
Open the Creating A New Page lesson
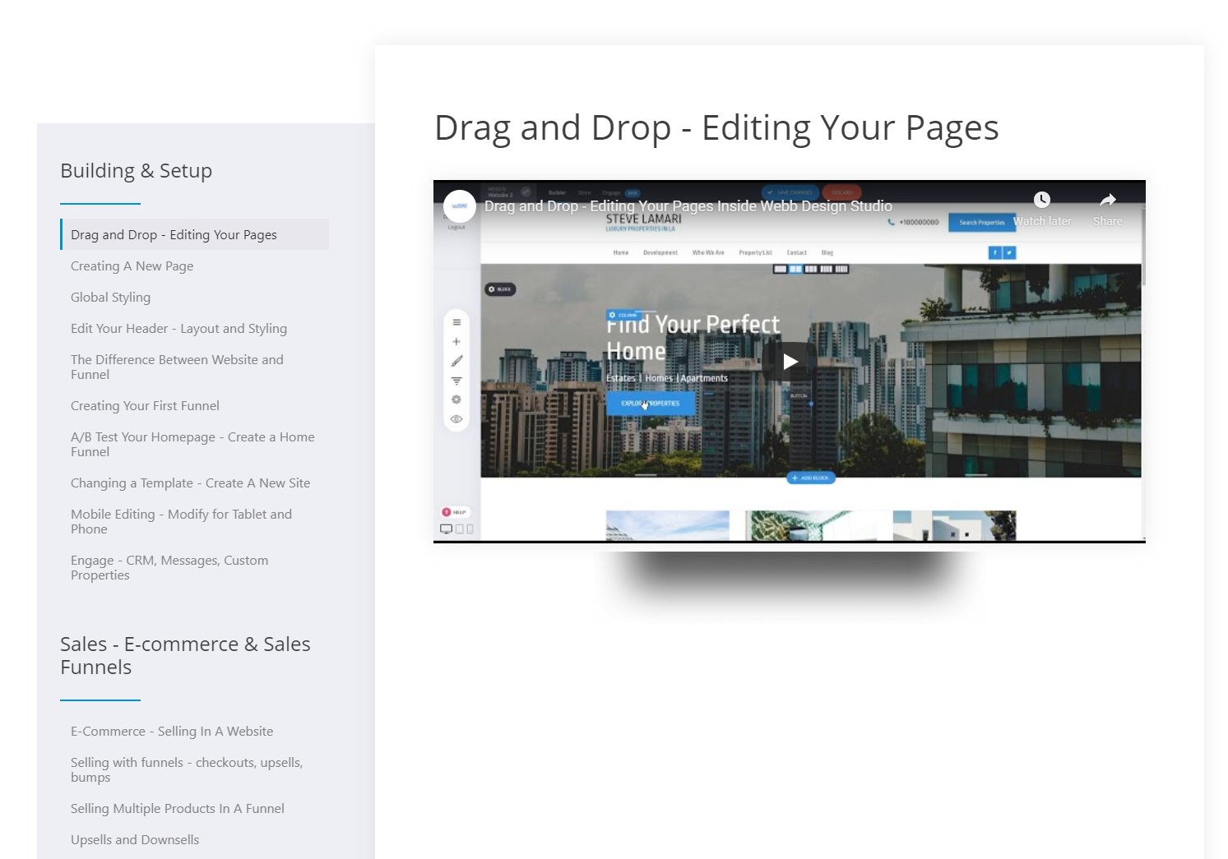pyautogui.click(x=132, y=266)
